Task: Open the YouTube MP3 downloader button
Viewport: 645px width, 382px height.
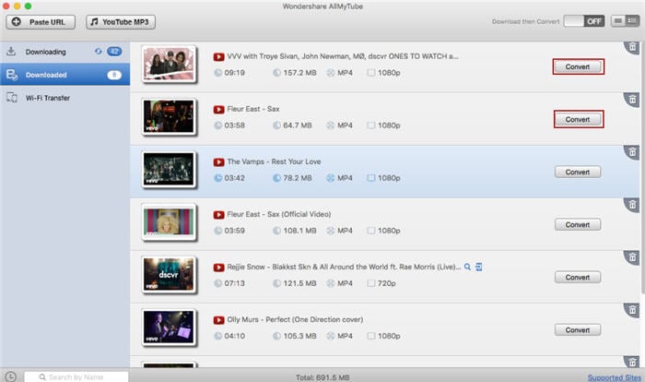Action: (121, 22)
